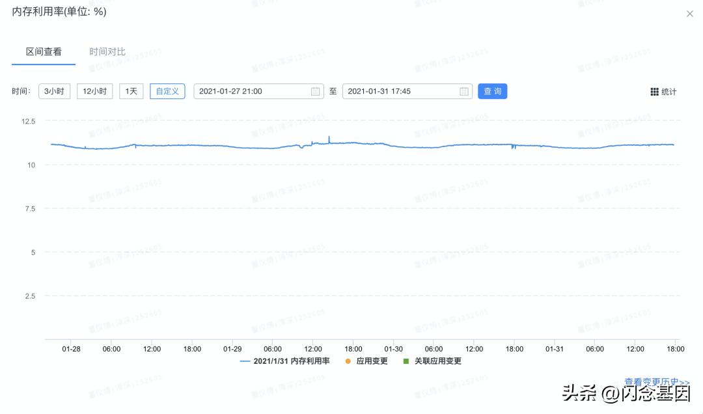Open the end date calendar picker

463,91
